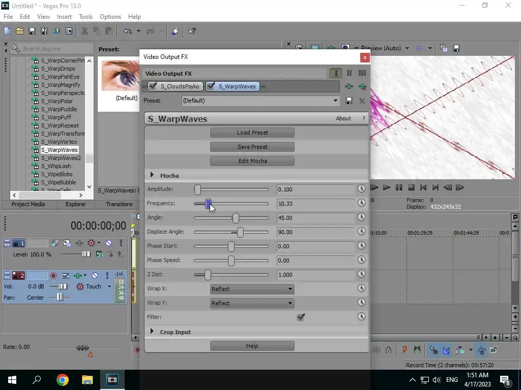Click the Play button in preview

coord(387,188)
